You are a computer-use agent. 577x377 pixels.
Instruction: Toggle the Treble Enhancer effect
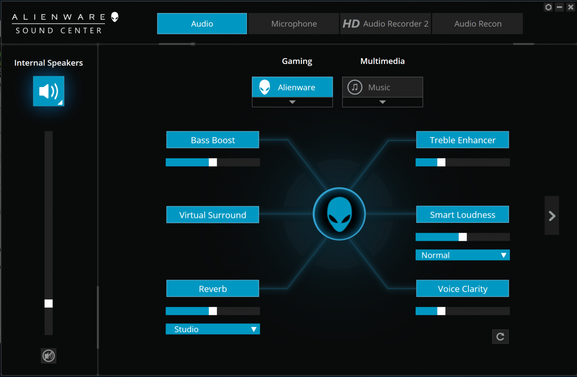point(463,140)
